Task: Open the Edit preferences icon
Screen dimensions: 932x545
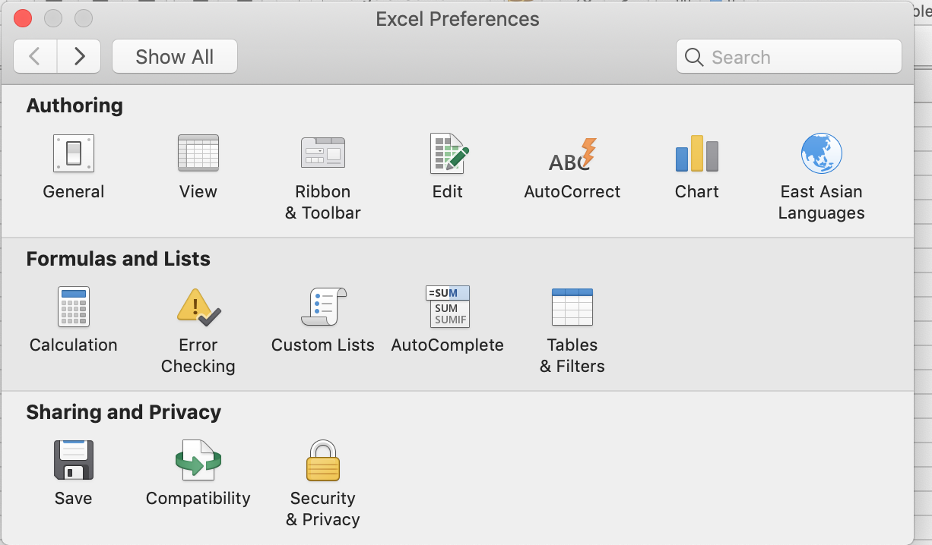Action: (x=448, y=153)
